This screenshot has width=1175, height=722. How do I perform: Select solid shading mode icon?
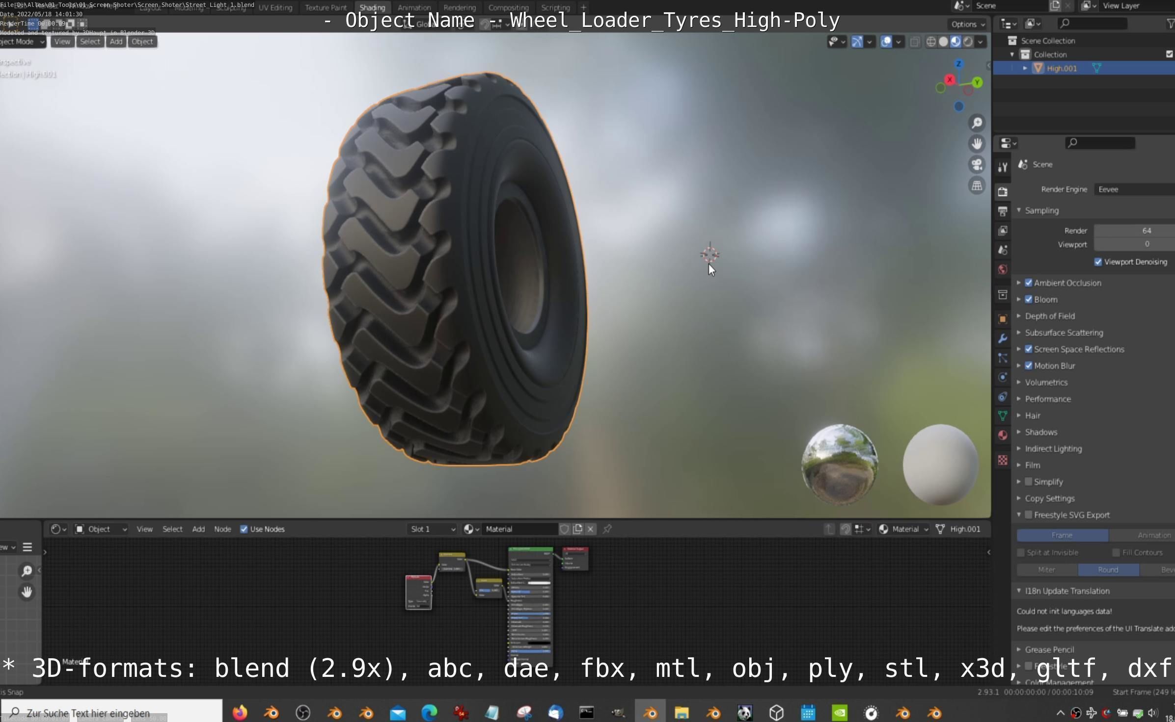point(943,42)
